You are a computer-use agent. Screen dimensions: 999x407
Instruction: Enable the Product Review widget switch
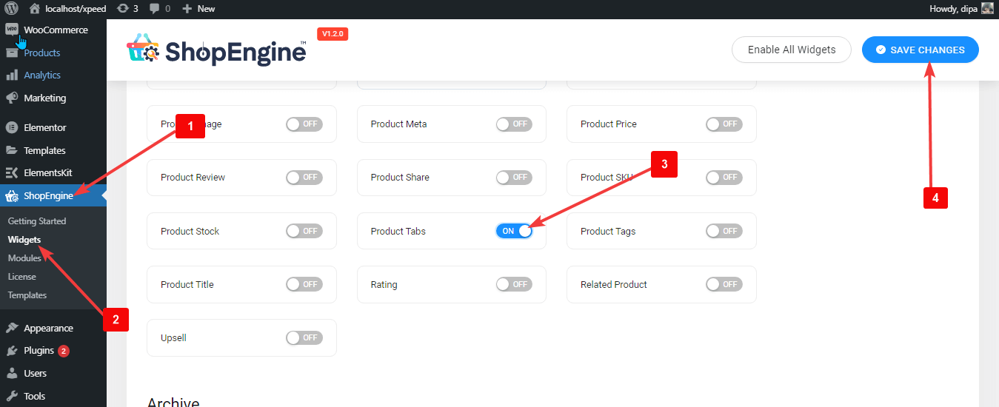point(304,178)
